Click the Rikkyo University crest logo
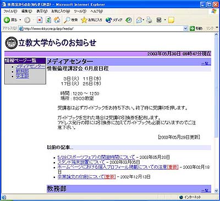This screenshot has width=220, height=201. [x=11, y=43]
